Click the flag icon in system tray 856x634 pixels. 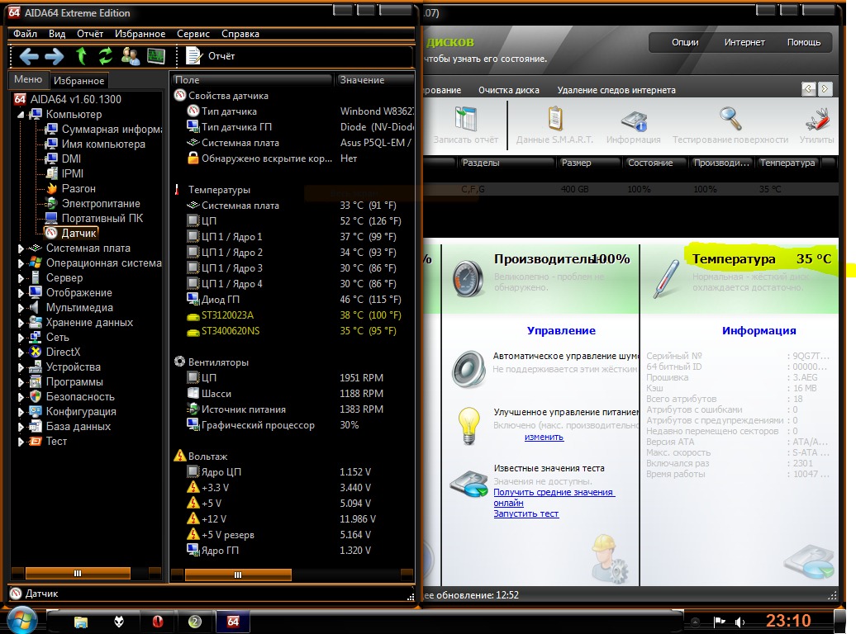720,622
